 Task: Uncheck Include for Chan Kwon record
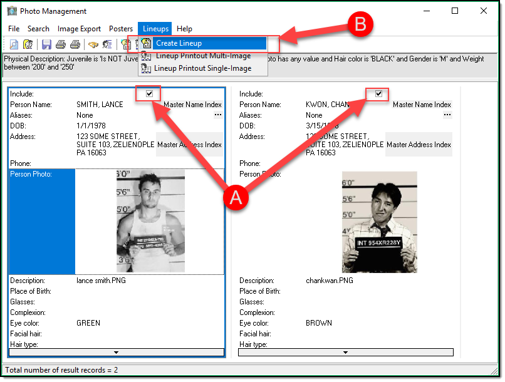pos(378,93)
